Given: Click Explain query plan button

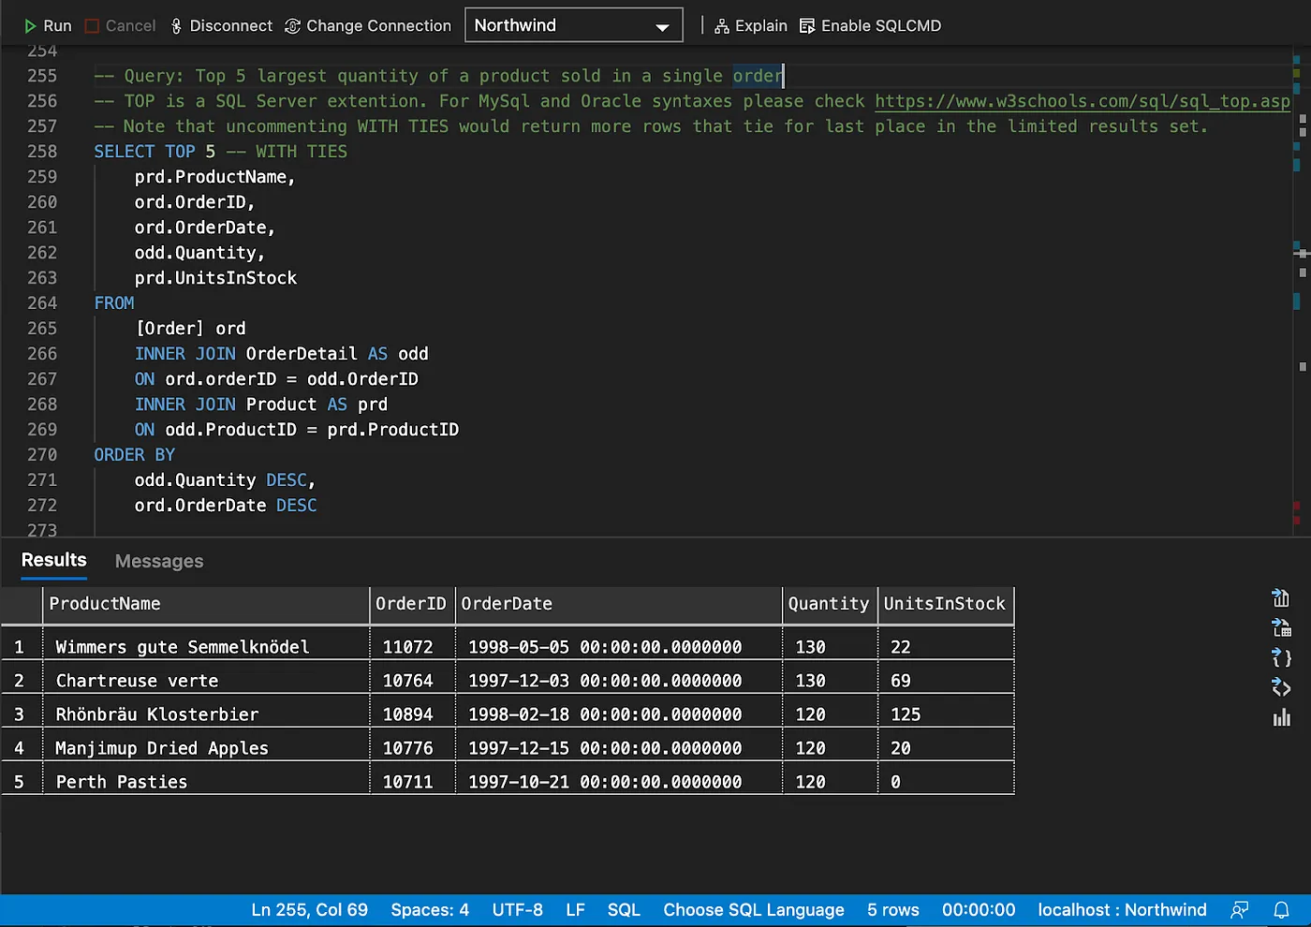Looking at the screenshot, I should (x=751, y=26).
